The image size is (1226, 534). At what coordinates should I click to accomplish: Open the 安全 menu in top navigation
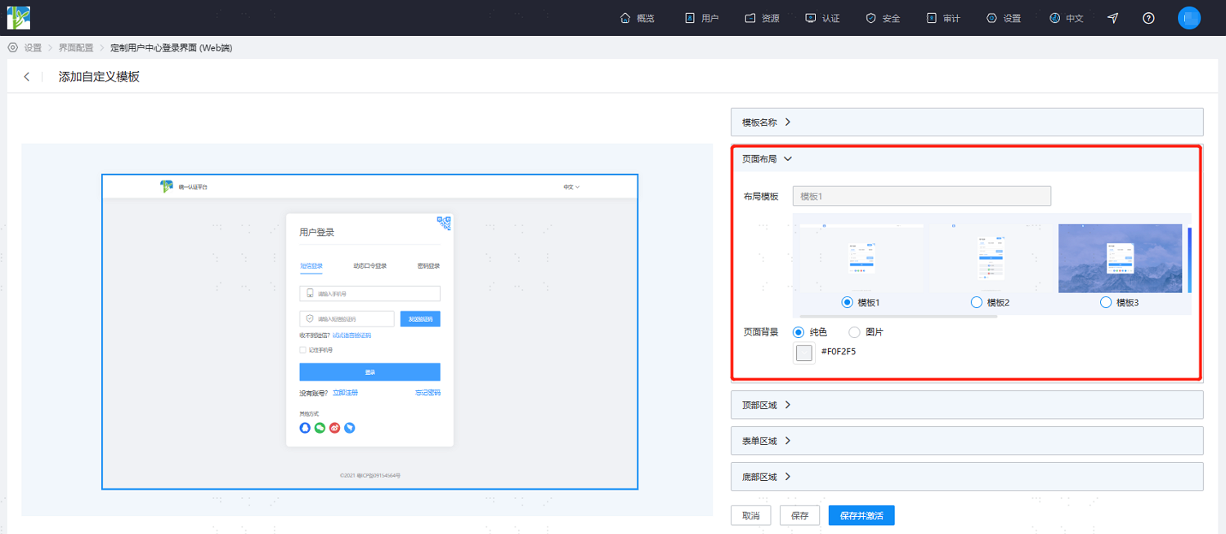(883, 18)
